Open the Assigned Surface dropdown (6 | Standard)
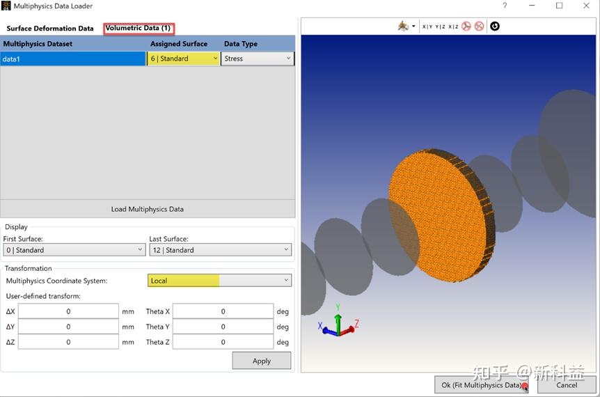 point(184,59)
